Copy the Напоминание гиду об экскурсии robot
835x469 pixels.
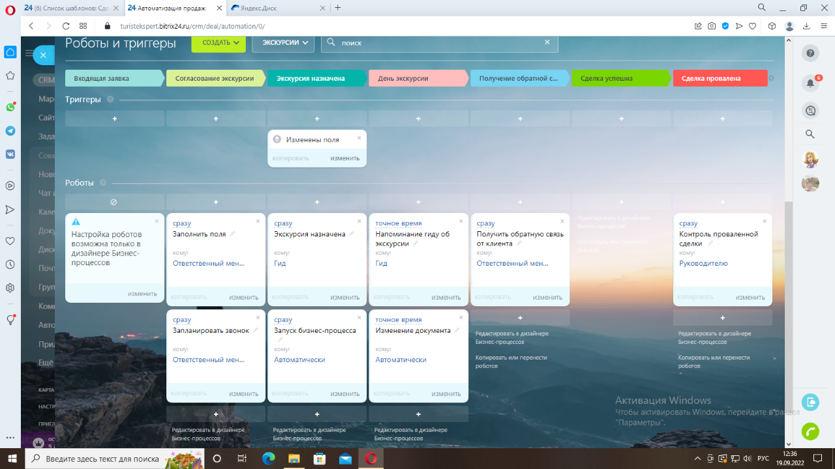[x=391, y=297]
